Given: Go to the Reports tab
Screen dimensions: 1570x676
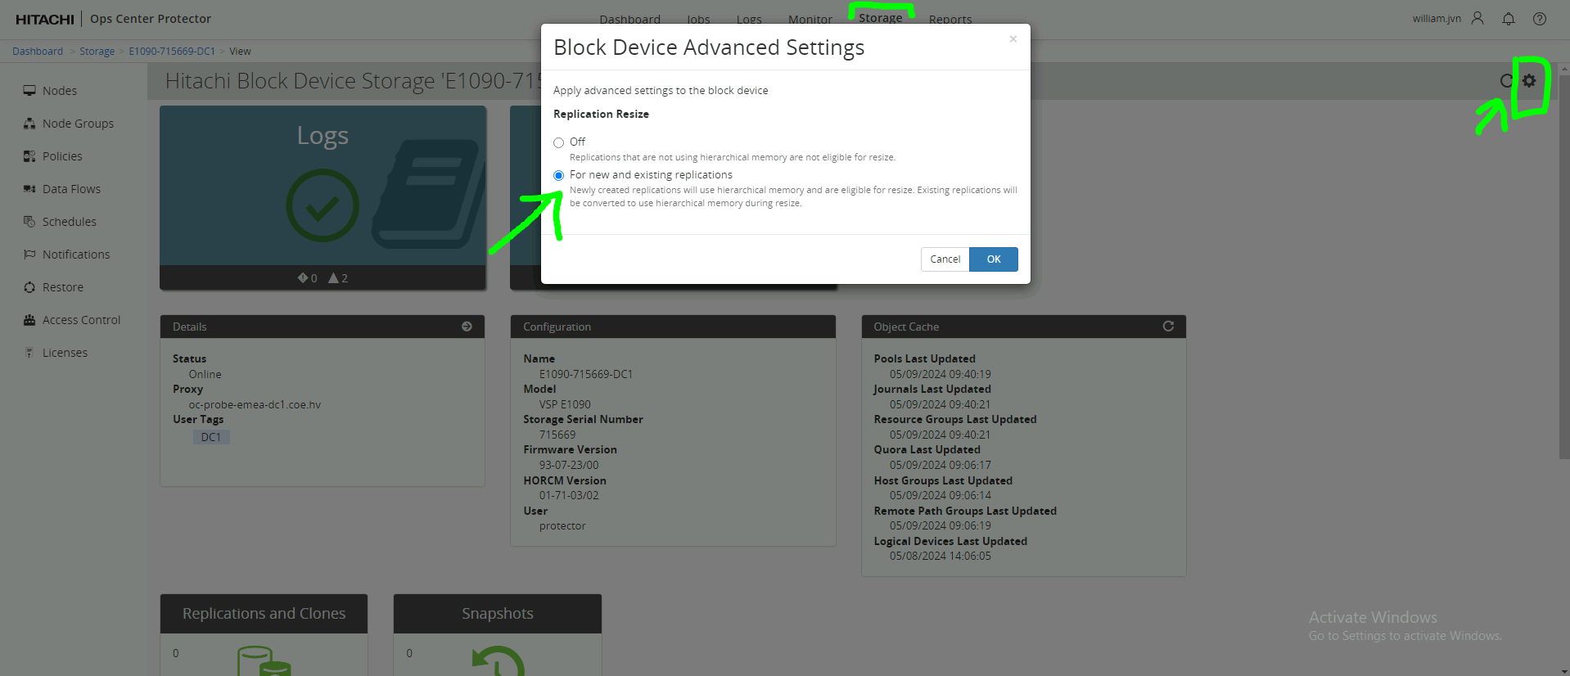Looking at the screenshot, I should 950,19.
